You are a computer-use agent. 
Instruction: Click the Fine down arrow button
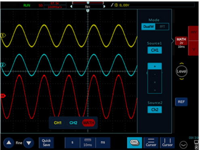[x=29, y=143]
